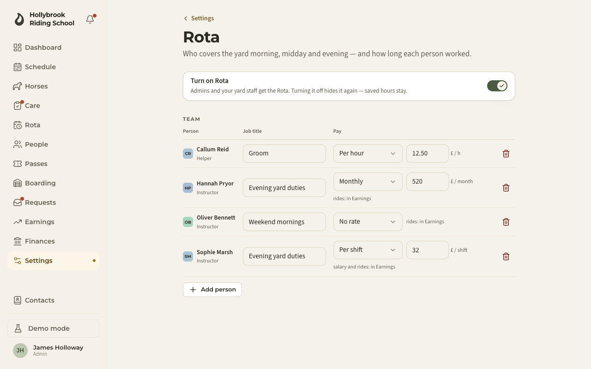Image resolution: width=591 pixels, height=369 pixels.
Task: Open the notifications bell
Action: (90, 19)
